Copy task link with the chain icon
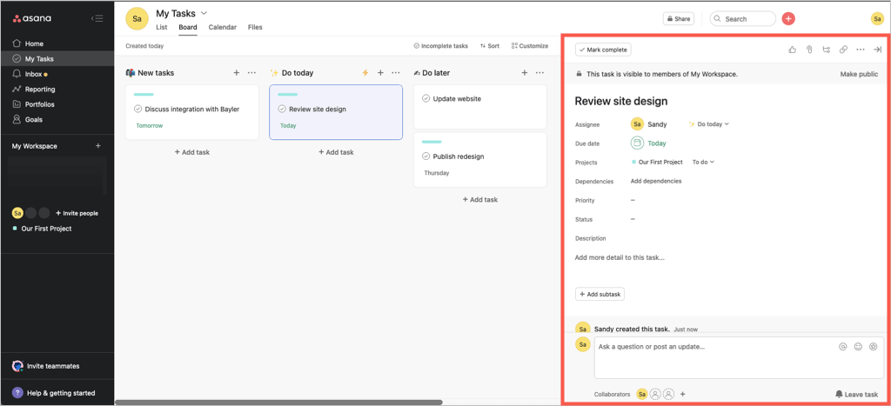 (x=843, y=50)
